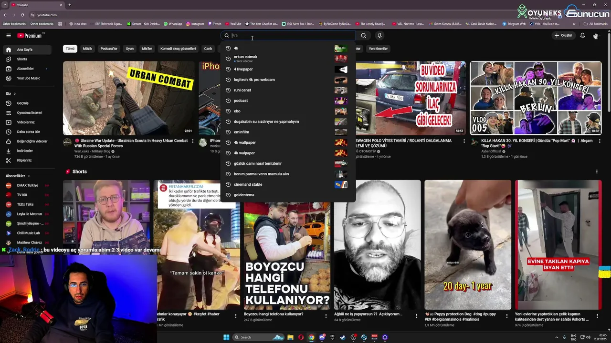The width and height of the screenshot is (611, 343).
Task: Choose 'logitech 4k pro webcam' suggestion
Action: [288, 80]
